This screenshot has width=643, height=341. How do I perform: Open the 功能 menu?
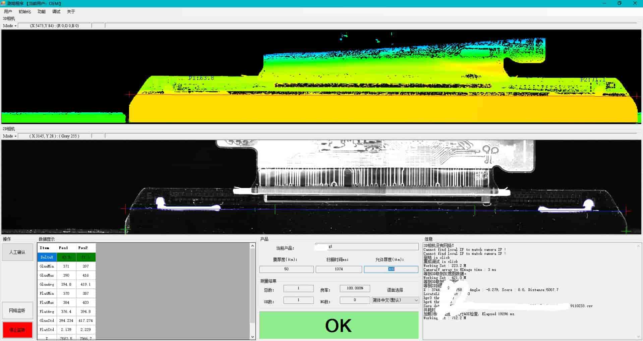point(41,12)
